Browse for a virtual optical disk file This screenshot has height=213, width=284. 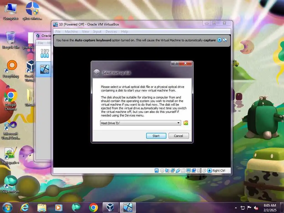point(186,123)
